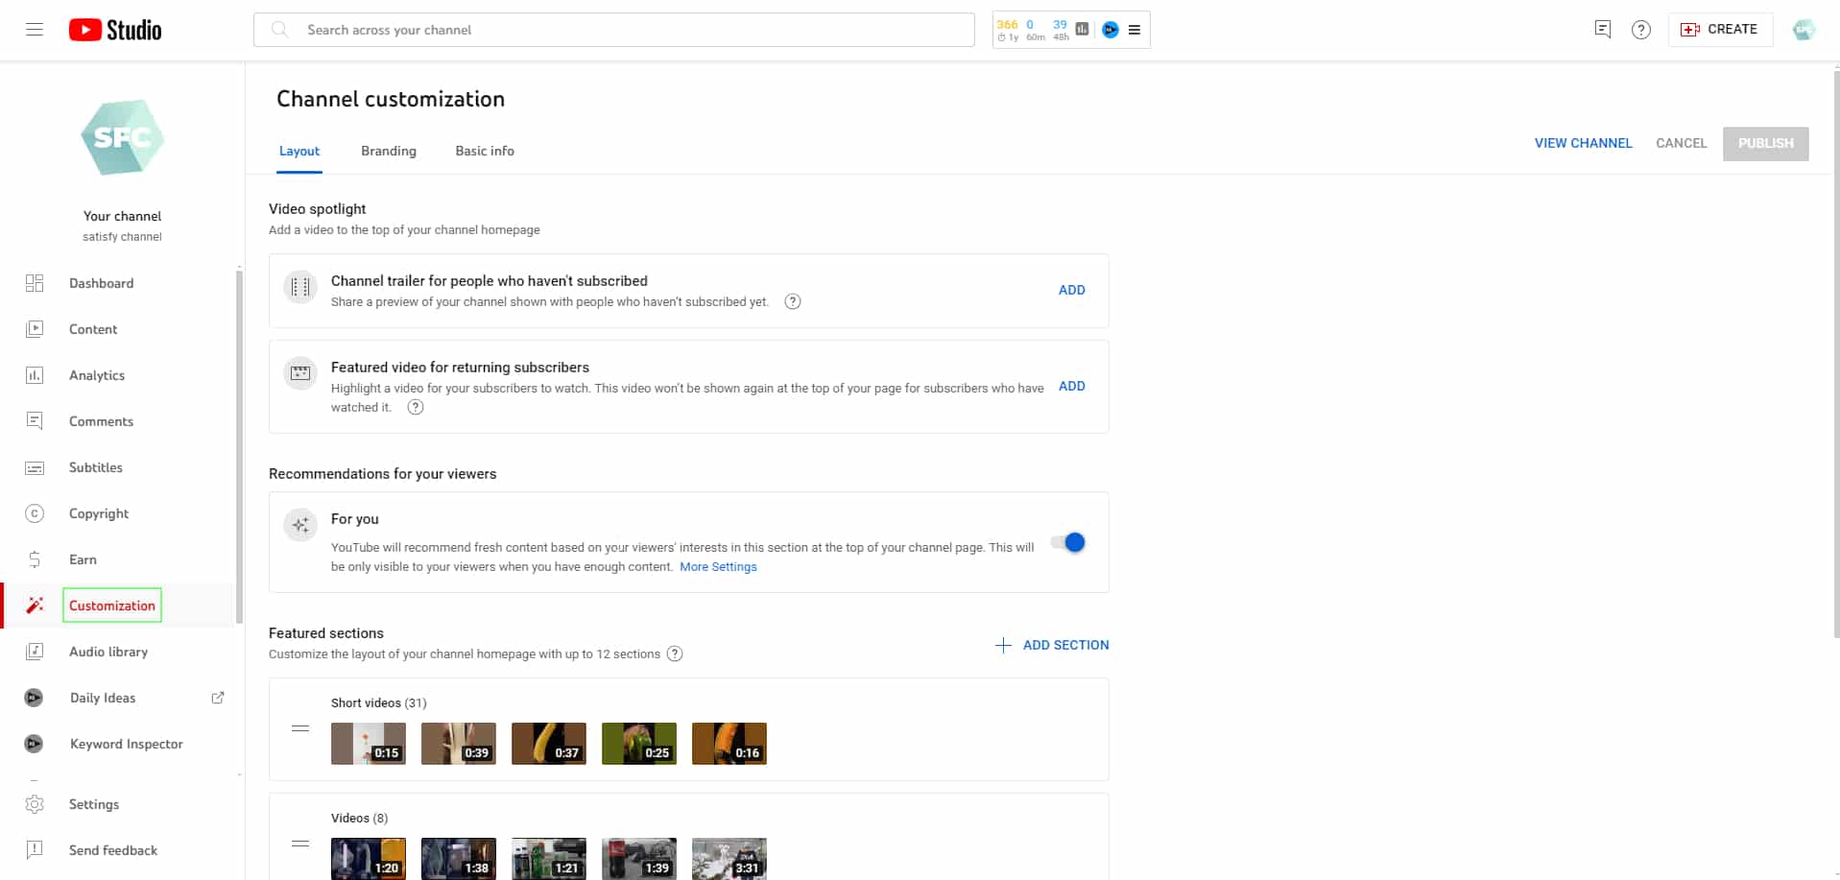Click help icon beside Featured sections description
This screenshot has height=880, width=1840.
pyautogui.click(x=675, y=654)
